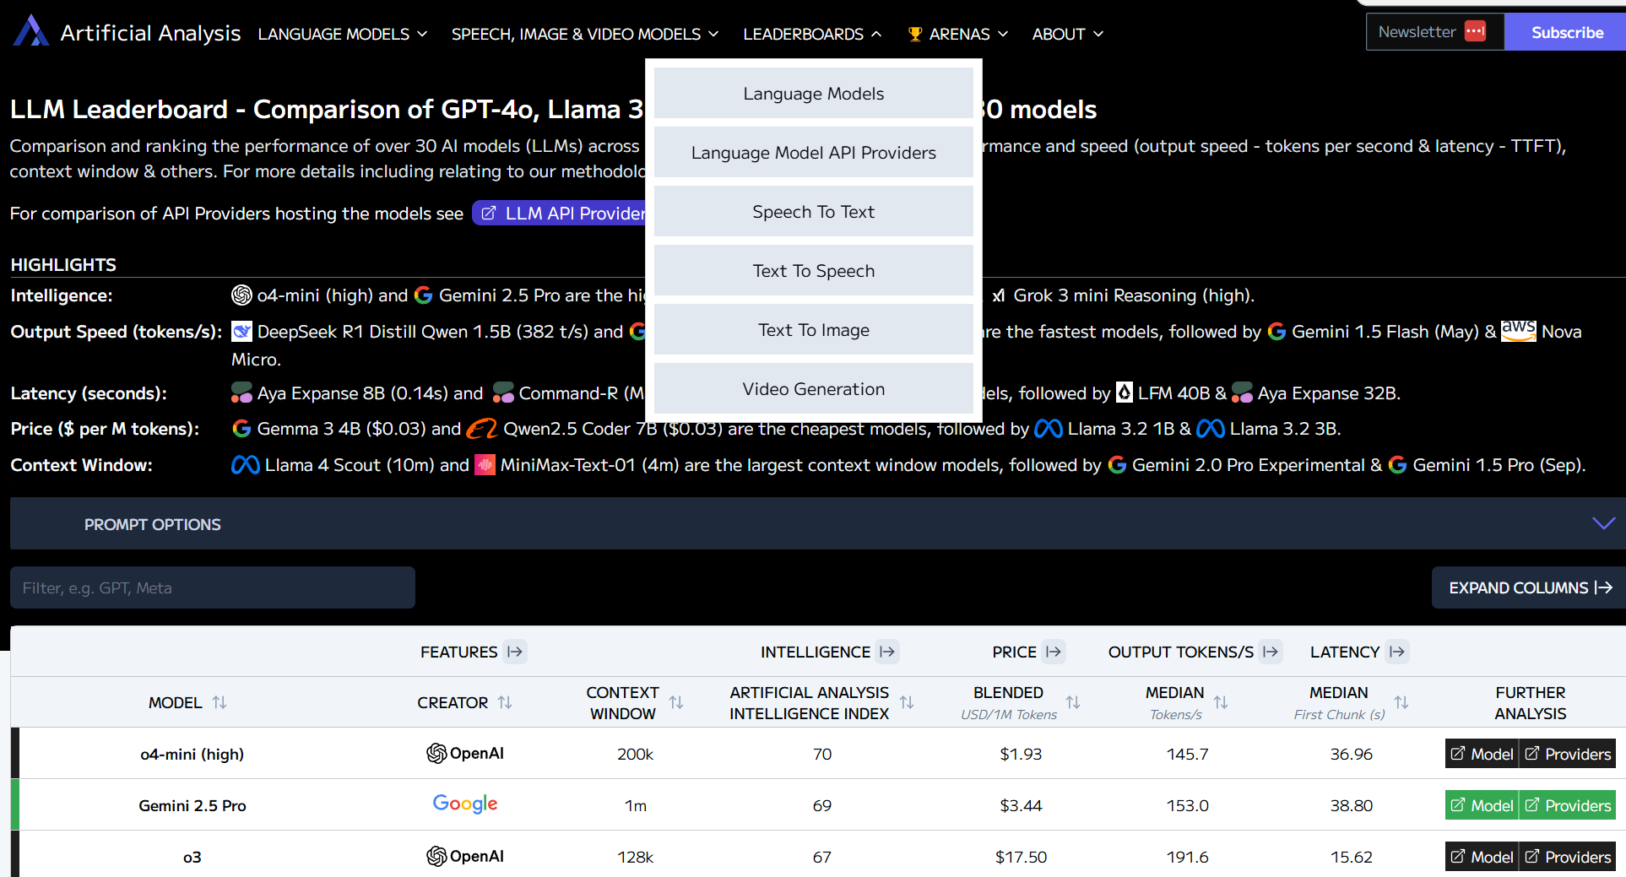
Task: Open the Language Models dropdown menu
Action: [x=343, y=34]
